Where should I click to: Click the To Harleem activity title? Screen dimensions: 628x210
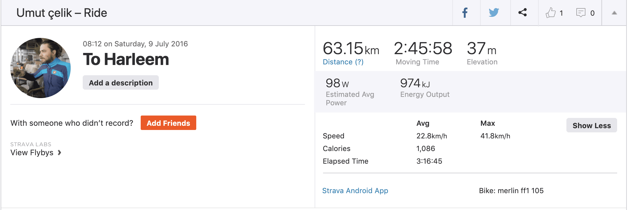tap(126, 59)
